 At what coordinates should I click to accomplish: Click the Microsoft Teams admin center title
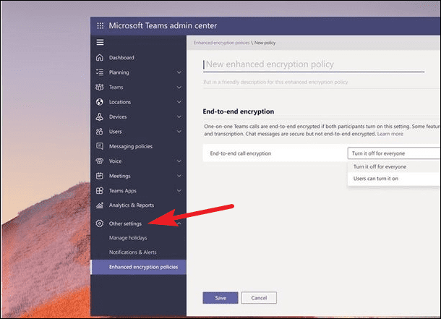point(163,25)
